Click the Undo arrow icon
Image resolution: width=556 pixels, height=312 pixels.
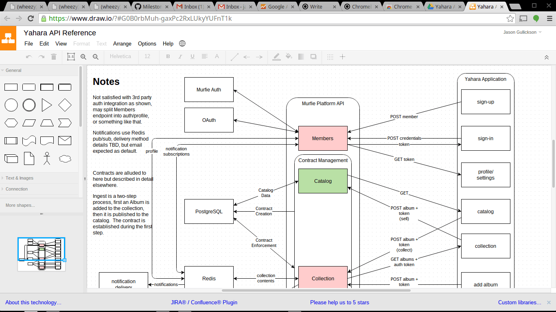pyautogui.click(x=29, y=57)
